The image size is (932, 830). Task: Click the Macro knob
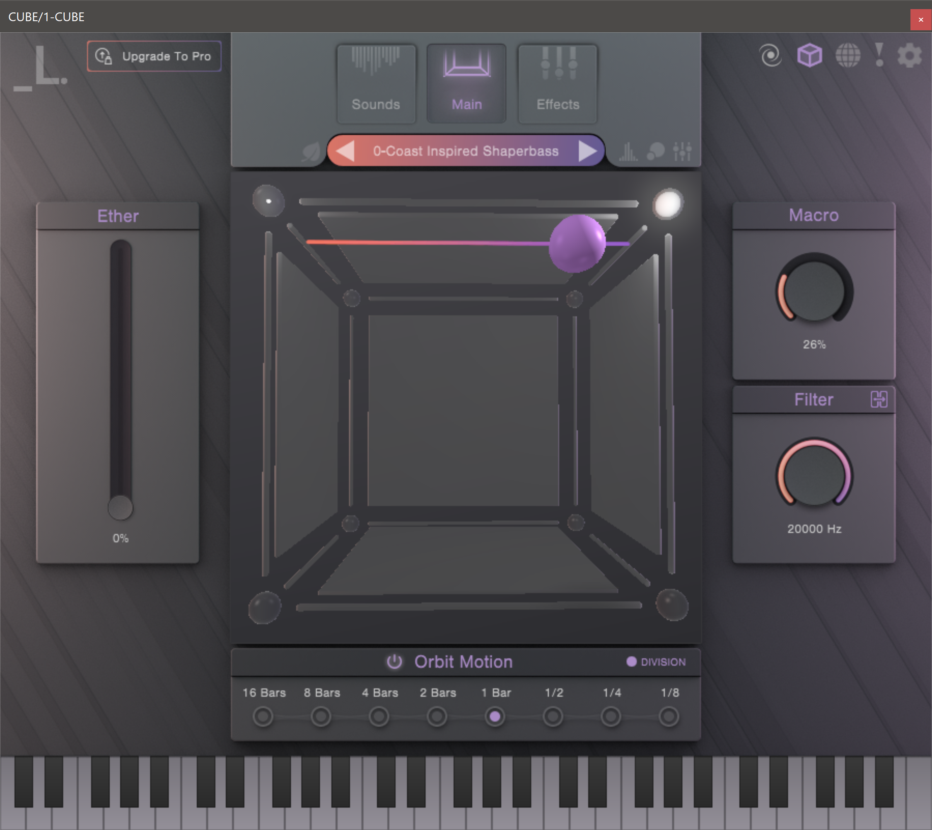[x=814, y=291]
